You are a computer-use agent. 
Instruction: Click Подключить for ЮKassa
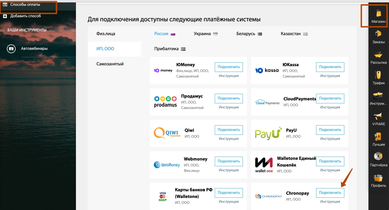[x=330, y=67]
